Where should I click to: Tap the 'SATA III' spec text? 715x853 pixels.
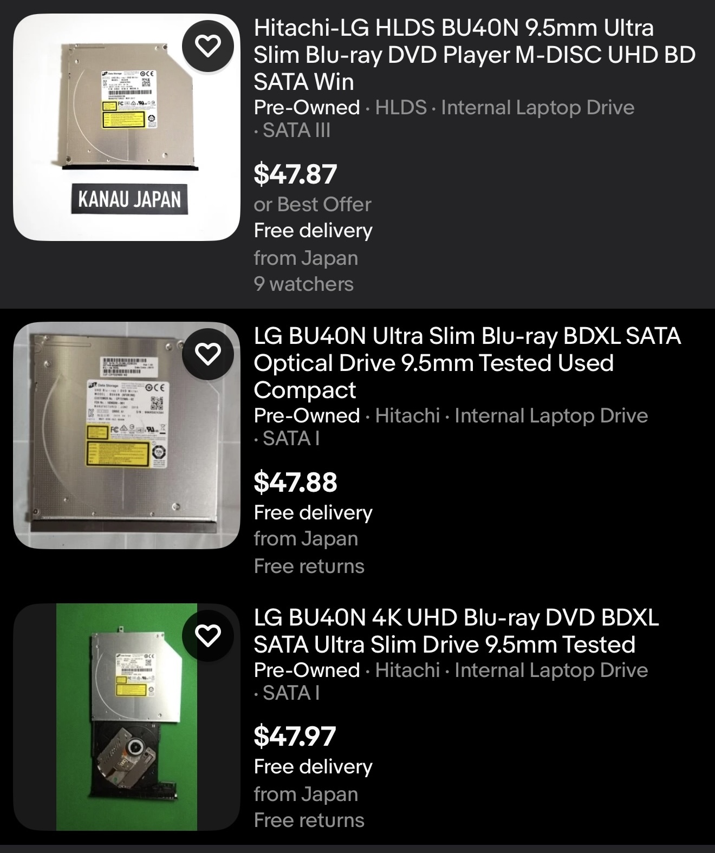click(296, 130)
